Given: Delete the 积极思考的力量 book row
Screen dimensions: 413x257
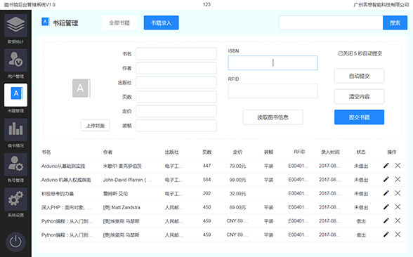Looking at the screenshot, I should pyautogui.click(x=398, y=193).
